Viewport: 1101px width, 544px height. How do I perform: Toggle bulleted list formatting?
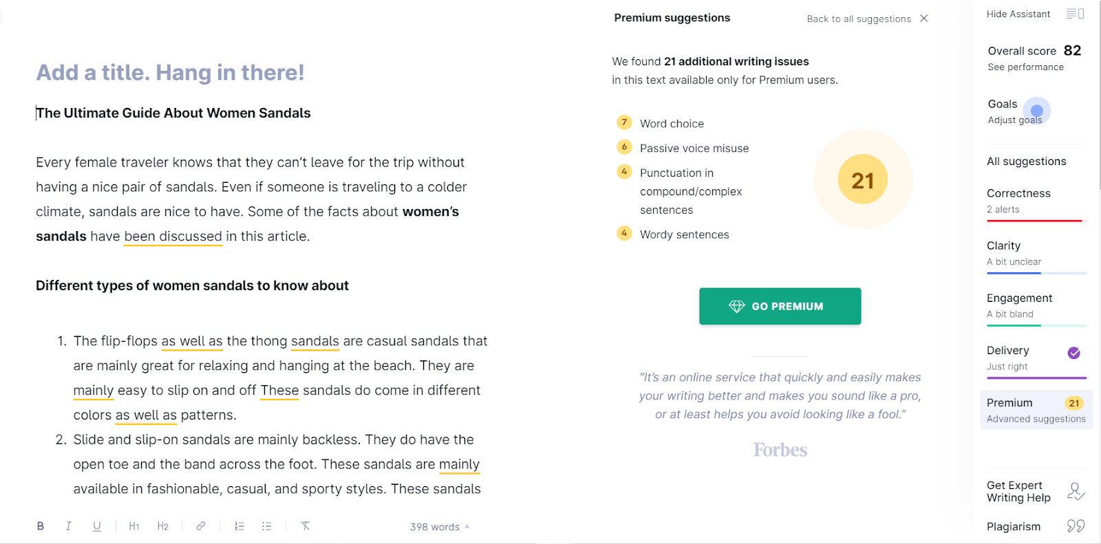point(267,526)
